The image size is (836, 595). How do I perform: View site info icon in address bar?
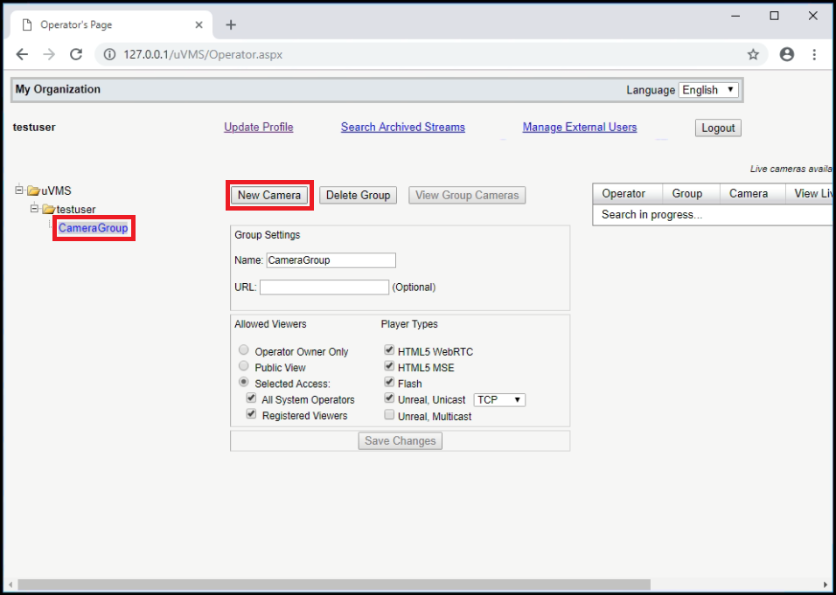tap(109, 54)
